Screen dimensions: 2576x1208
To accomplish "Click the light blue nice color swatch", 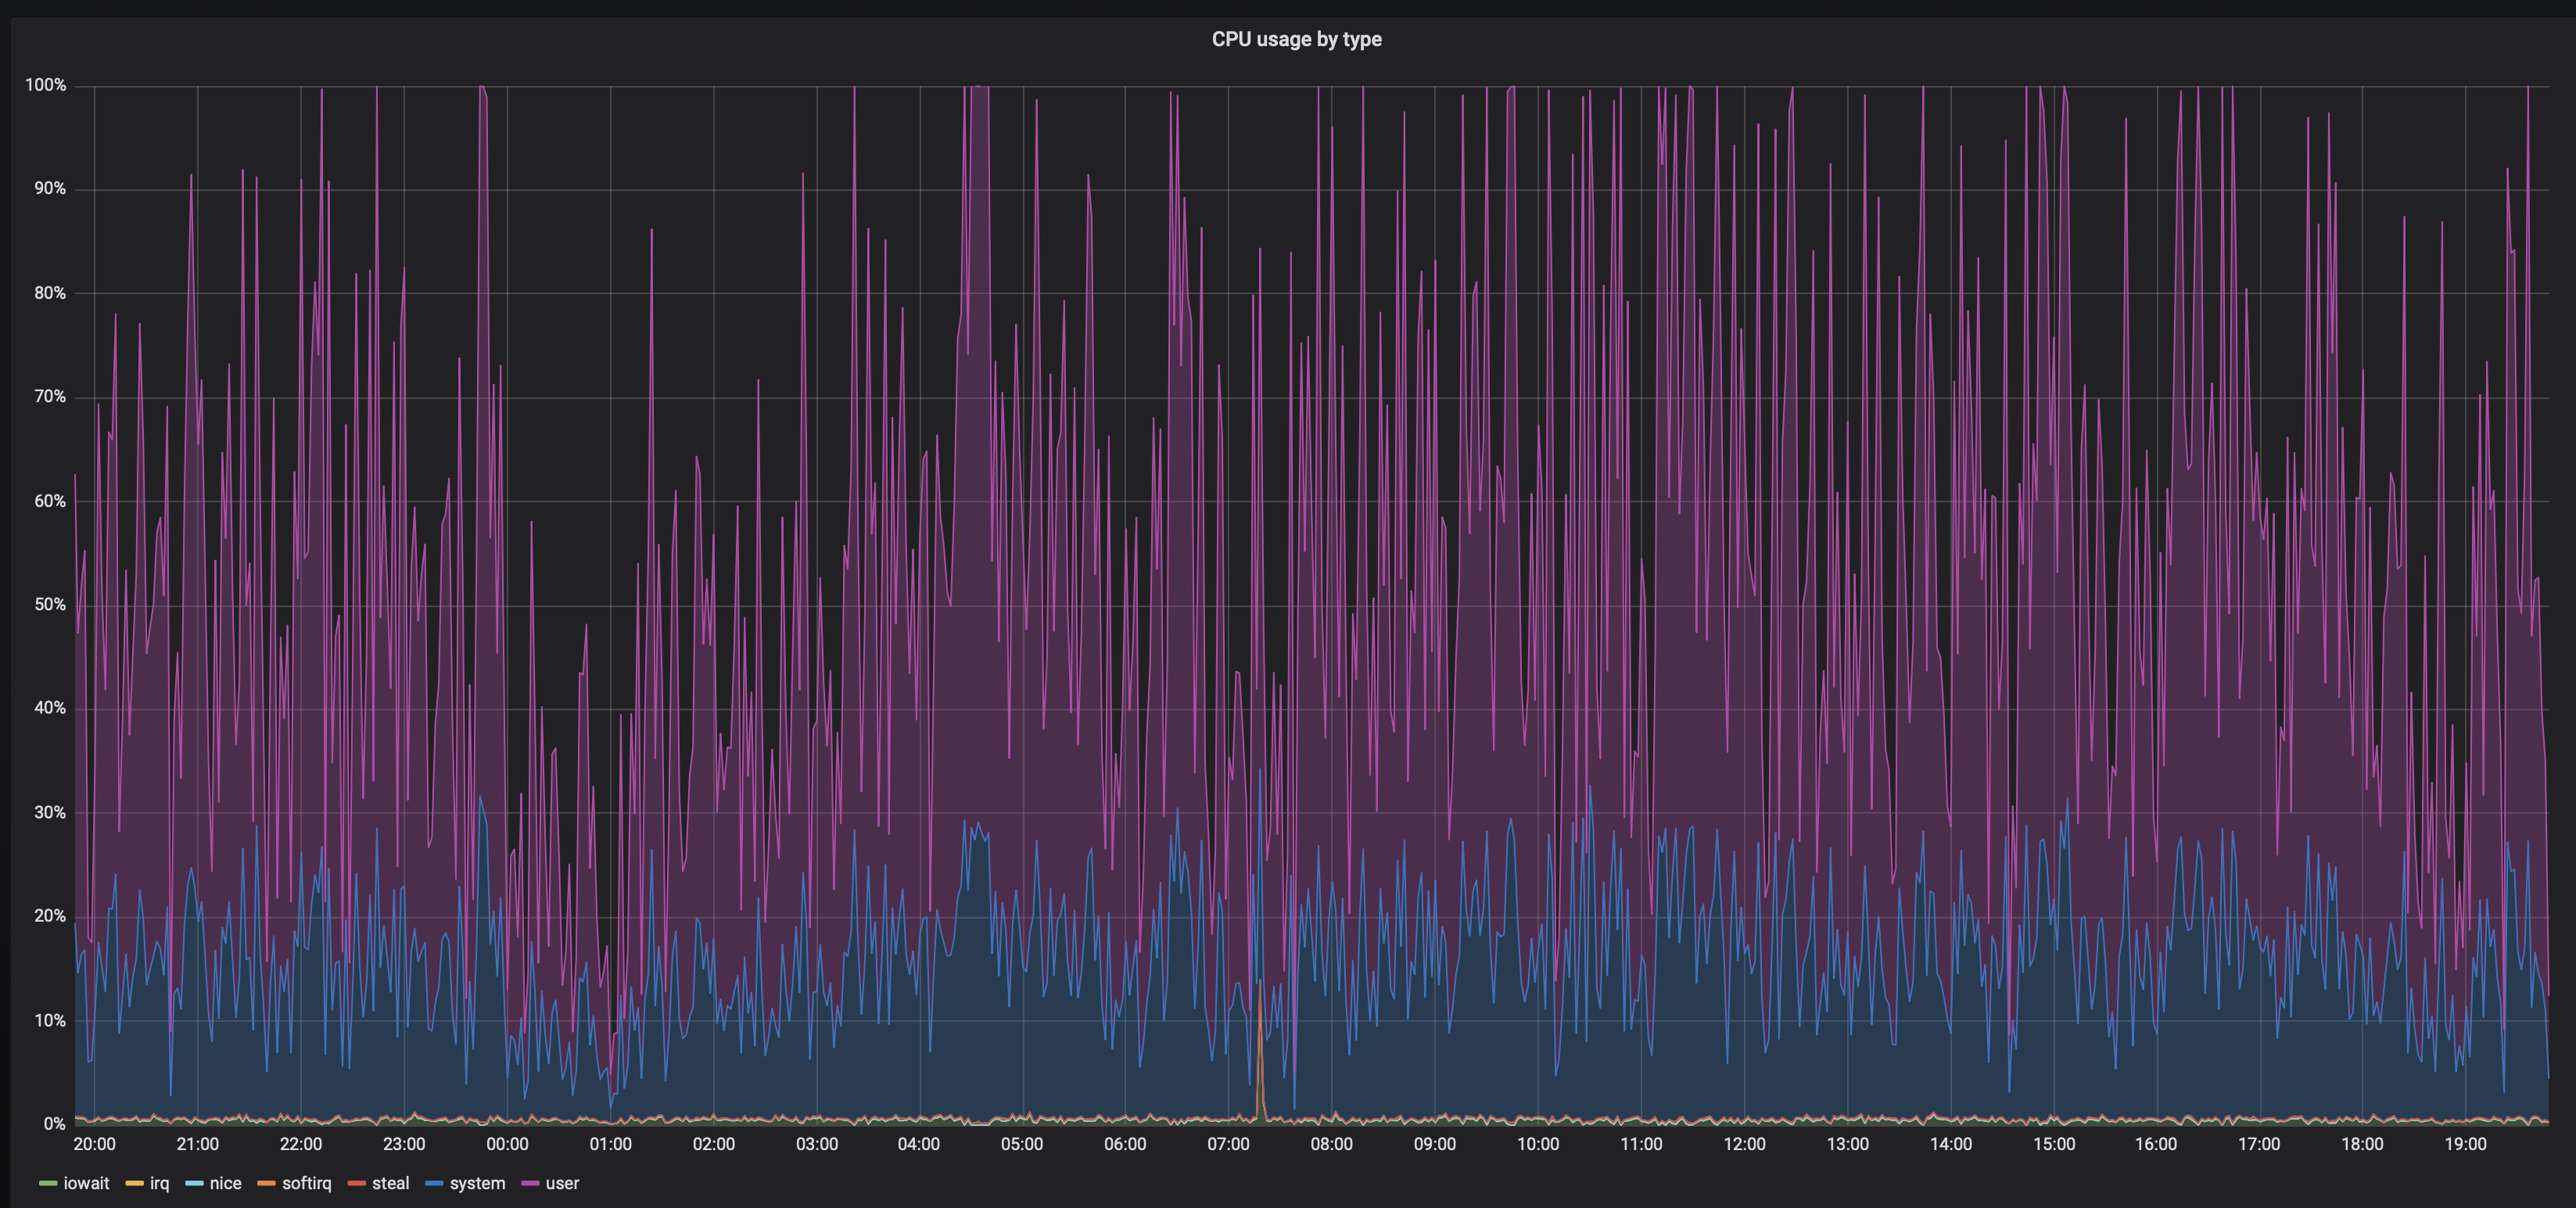I will pos(194,1184).
